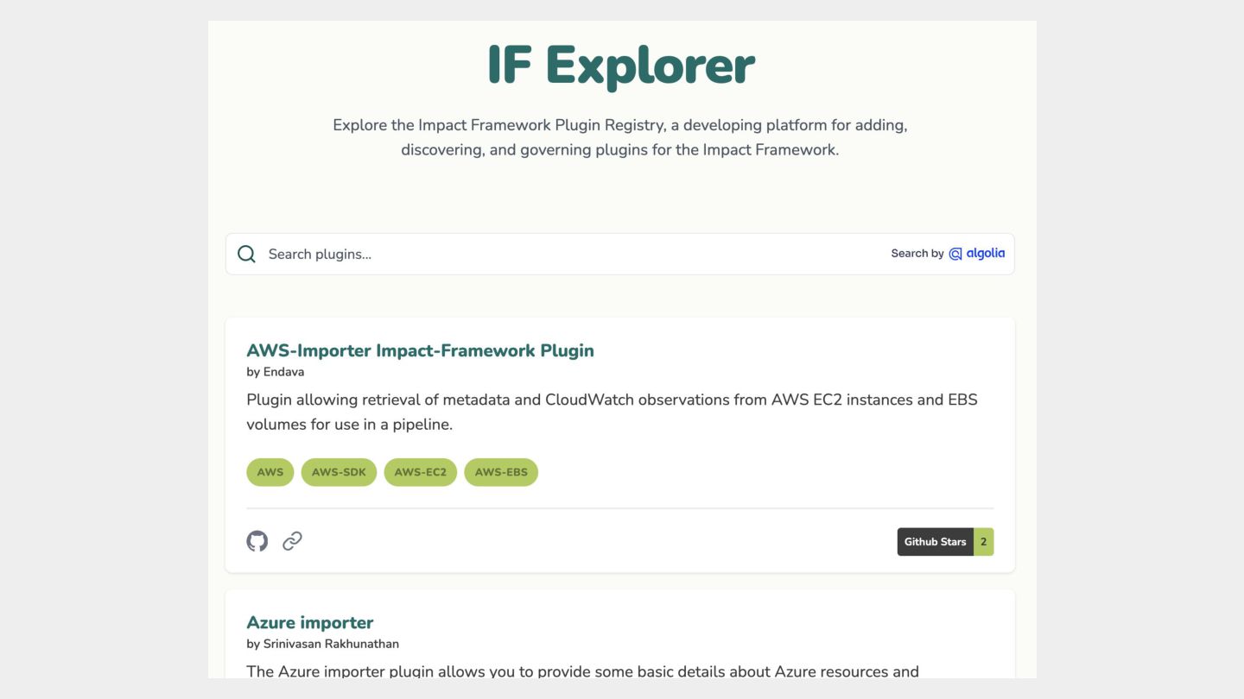
Task: Click the Azure importer description text
Action: (582, 671)
